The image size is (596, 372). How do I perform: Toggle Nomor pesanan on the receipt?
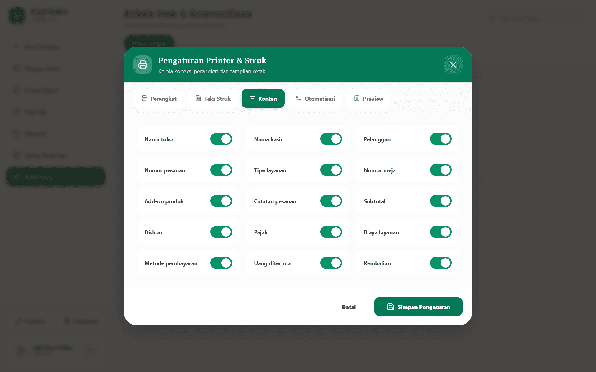tap(221, 170)
